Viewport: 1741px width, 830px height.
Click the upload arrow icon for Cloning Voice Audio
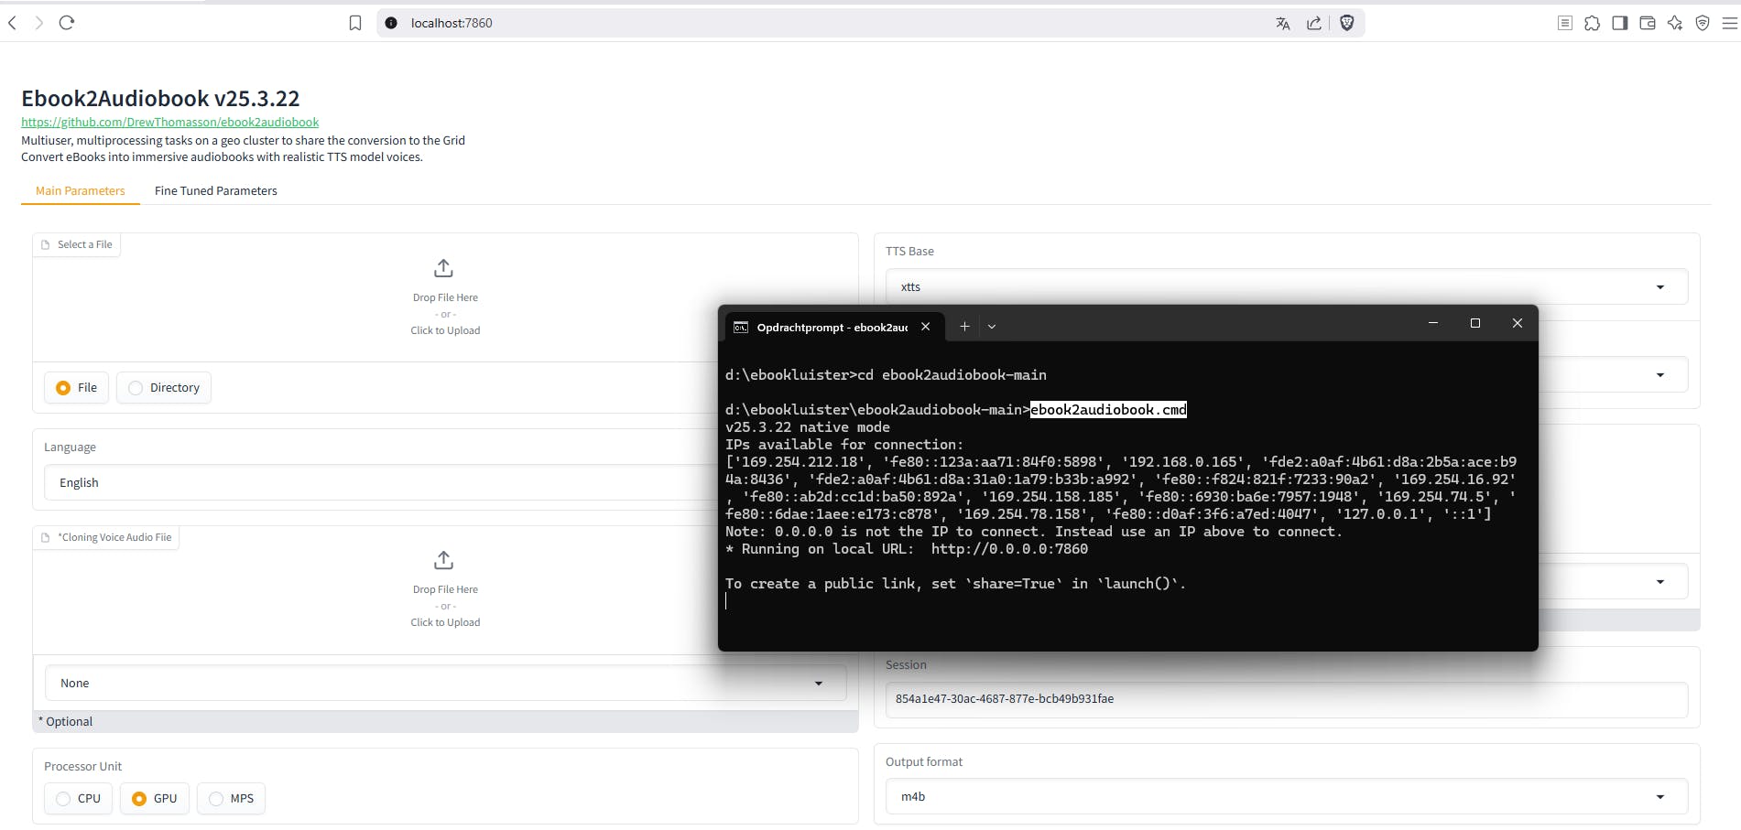tap(444, 560)
